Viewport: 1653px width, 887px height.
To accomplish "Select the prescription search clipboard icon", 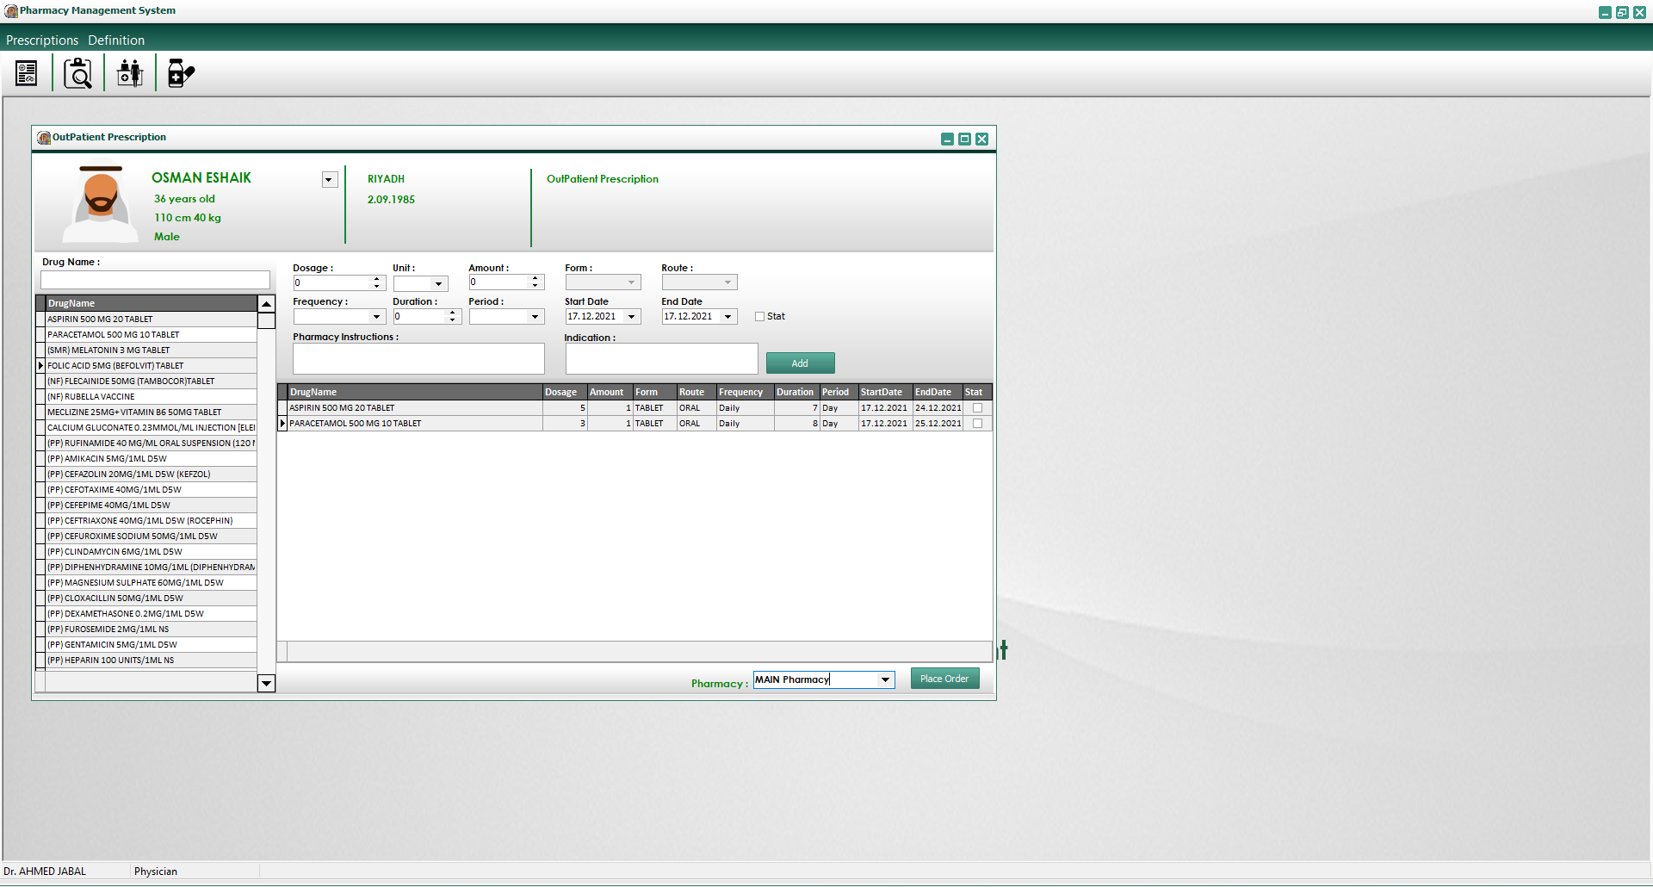I will 77,72.
